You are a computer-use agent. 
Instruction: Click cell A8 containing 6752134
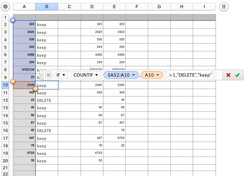pyautogui.click(x=24, y=70)
